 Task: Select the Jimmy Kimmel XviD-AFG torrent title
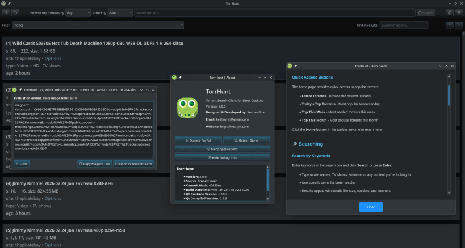[x=59, y=183]
